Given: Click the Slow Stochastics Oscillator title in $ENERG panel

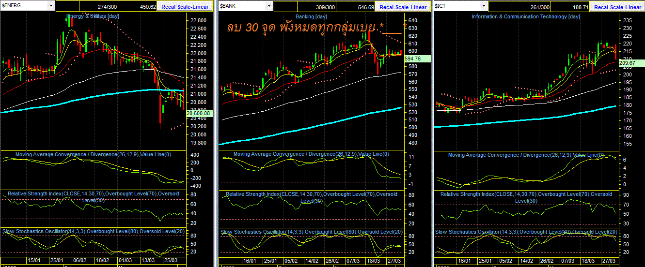Looking at the screenshot, I should [x=93, y=231].
